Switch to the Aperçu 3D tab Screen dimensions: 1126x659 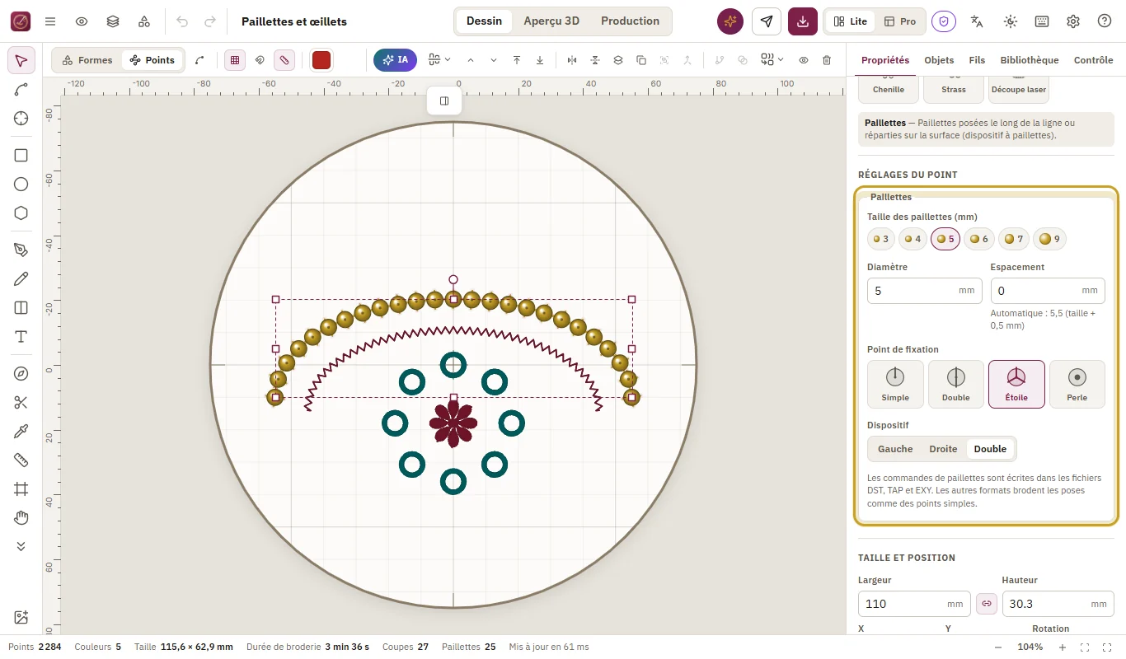tap(551, 21)
